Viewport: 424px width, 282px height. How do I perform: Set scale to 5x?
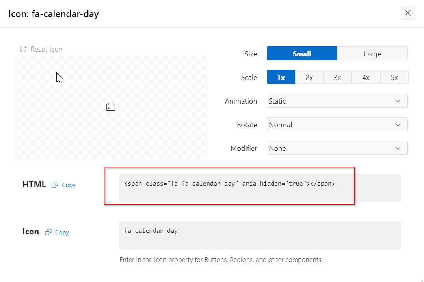click(x=394, y=77)
